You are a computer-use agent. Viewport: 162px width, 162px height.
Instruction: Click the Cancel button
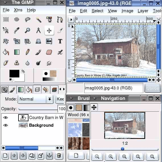[x=153, y=88]
